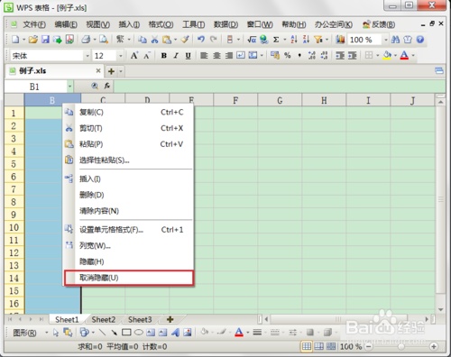Screen dimensions: 451x357
Task: Sort ascending with the A-Z icon
Action: click(x=294, y=40)
